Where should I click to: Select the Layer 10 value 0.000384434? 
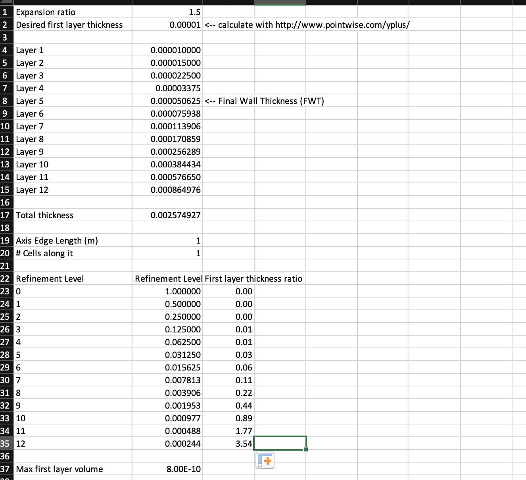click(x=168, y=165)
